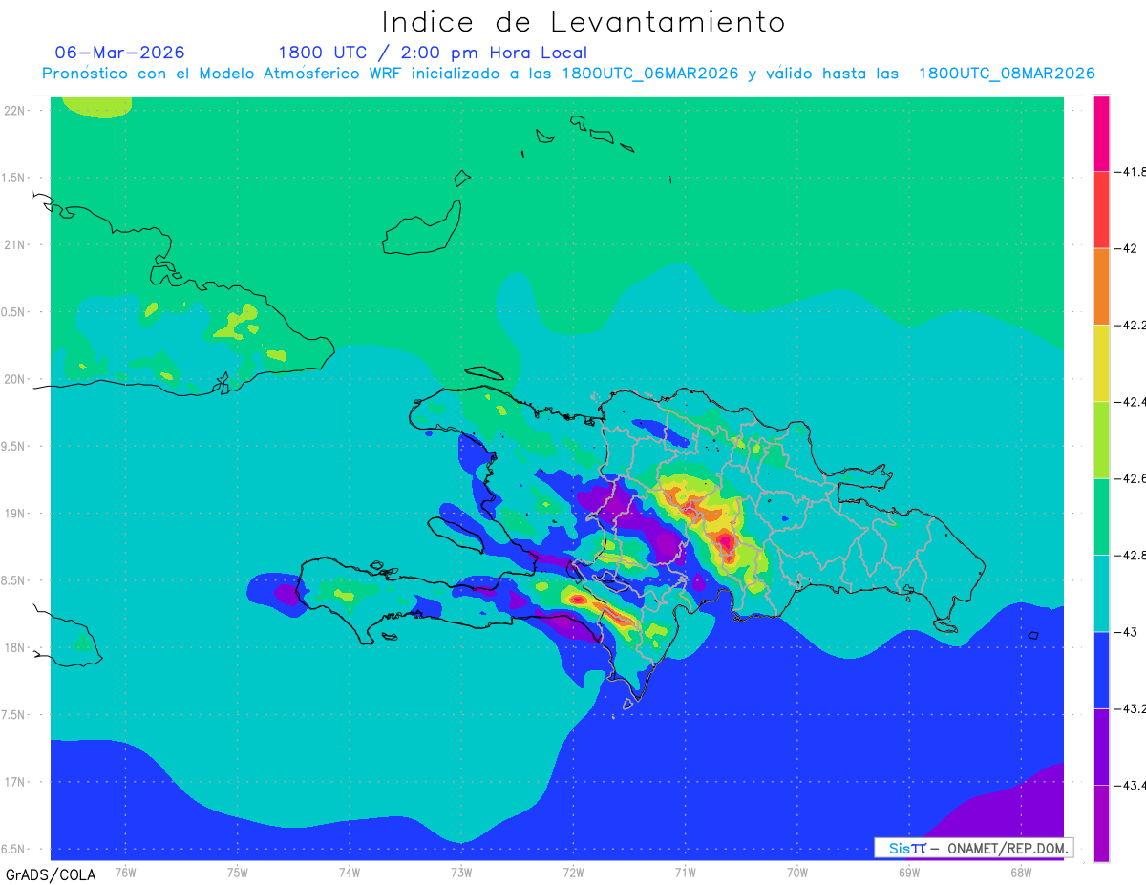The image size is (1146, 885).
Task: Select the date 06-Mar-2026
Action: point(119,53)
